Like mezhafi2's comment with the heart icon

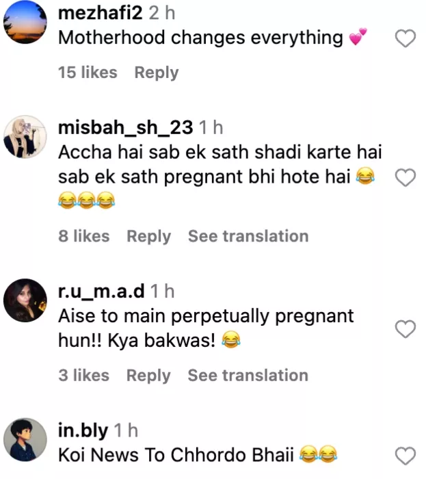pyautogui.click(x=405, y=38)
